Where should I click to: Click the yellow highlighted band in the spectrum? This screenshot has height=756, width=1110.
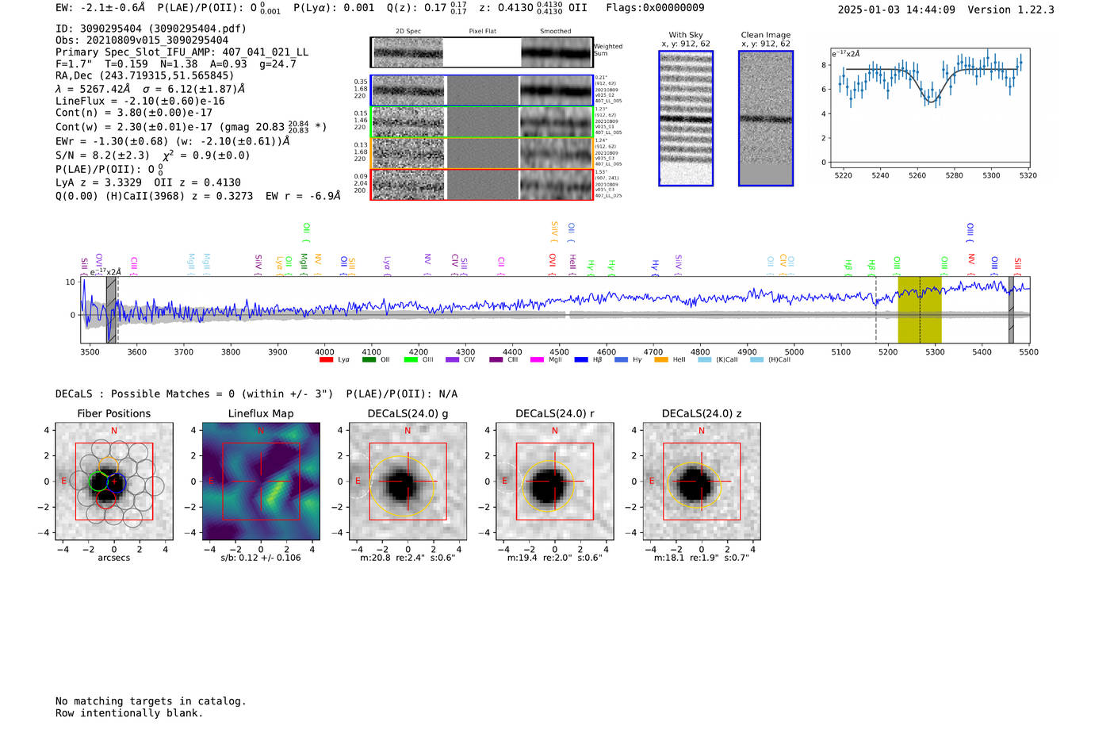tap(920, 309)
